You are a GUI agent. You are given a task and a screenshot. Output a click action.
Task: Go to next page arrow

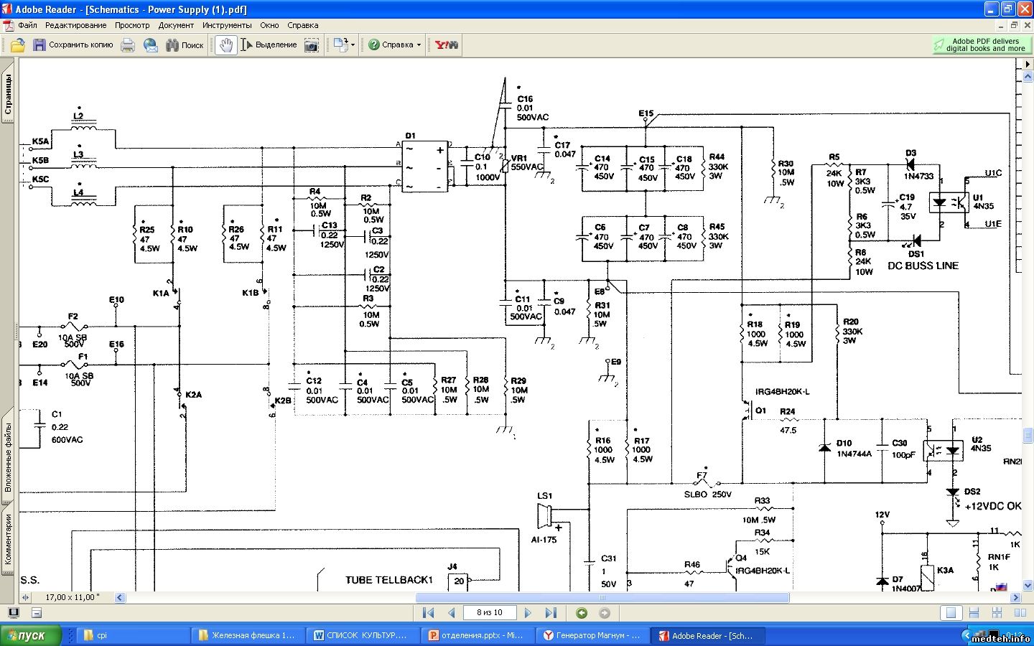[x=528, y=613]
